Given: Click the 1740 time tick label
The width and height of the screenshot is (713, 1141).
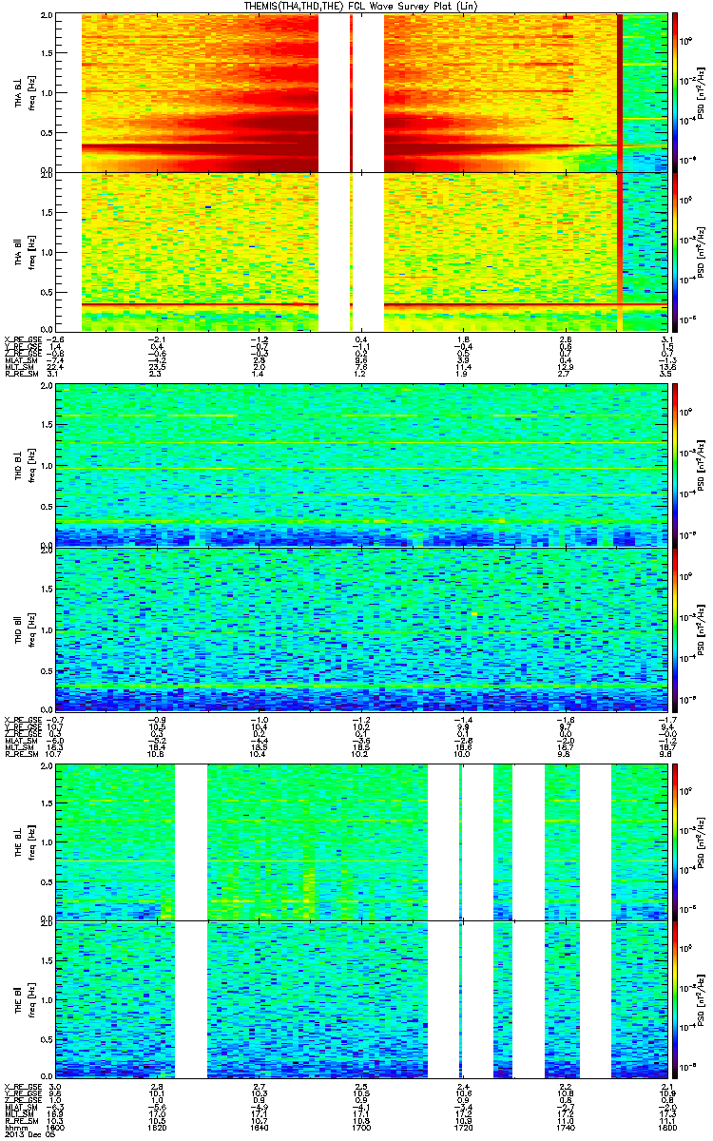Looking at the screenshot, I should pyautogui.click(x=566, y=1127).
